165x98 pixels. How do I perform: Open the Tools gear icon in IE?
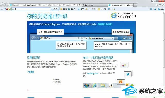[163, 5]
